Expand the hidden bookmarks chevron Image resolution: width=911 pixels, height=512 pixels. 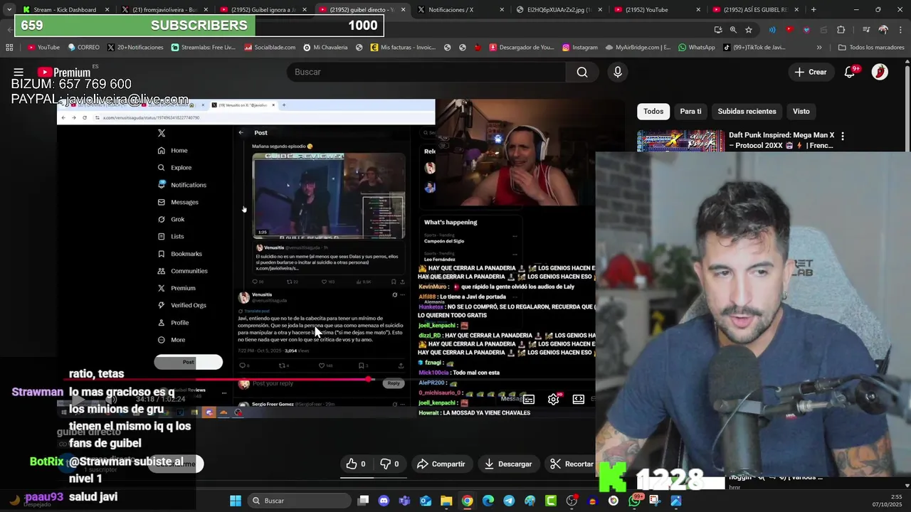[819, 48]
